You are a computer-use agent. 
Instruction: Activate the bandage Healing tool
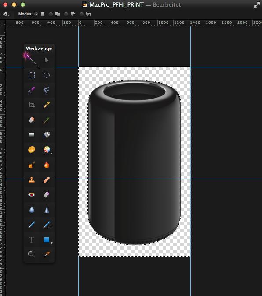click(47, 180)
